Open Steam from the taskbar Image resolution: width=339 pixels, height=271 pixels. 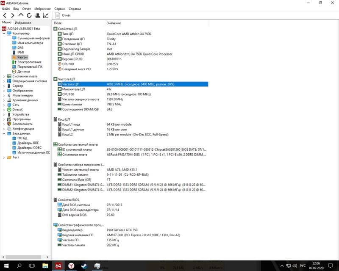84,265
